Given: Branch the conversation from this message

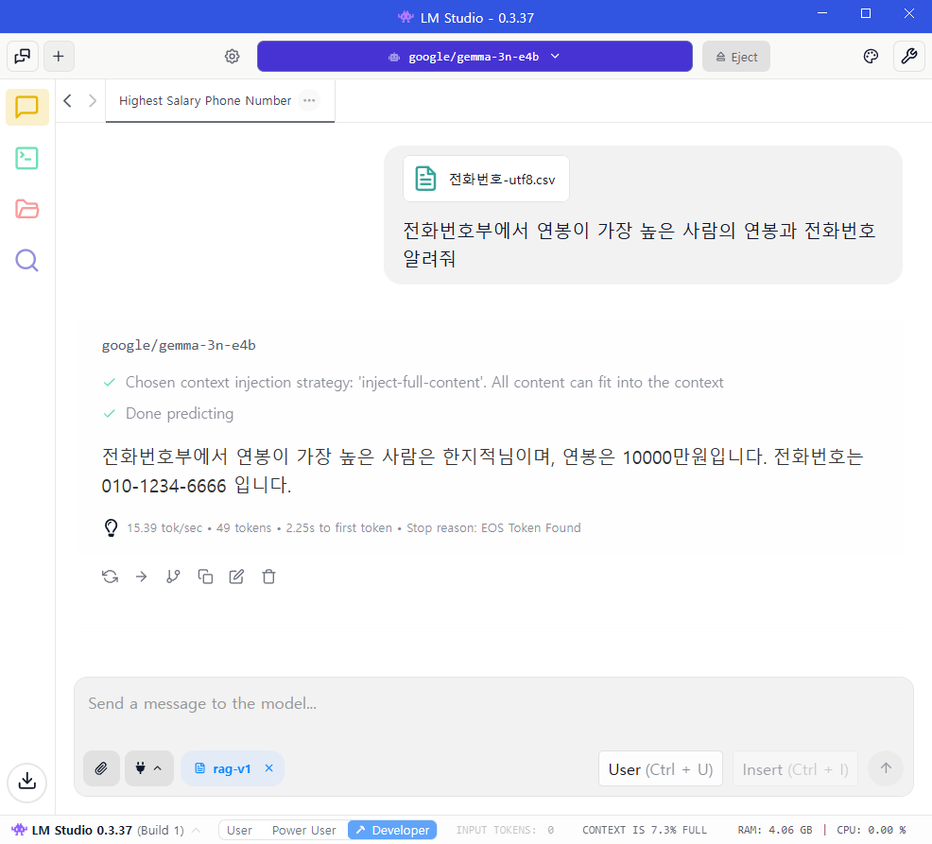Looking at the screenshot, I should [173, 577].
